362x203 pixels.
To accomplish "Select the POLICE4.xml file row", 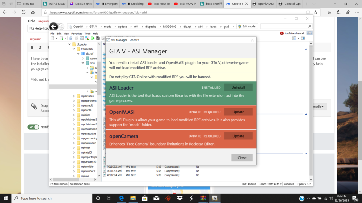I will click(x=152, y=175).
